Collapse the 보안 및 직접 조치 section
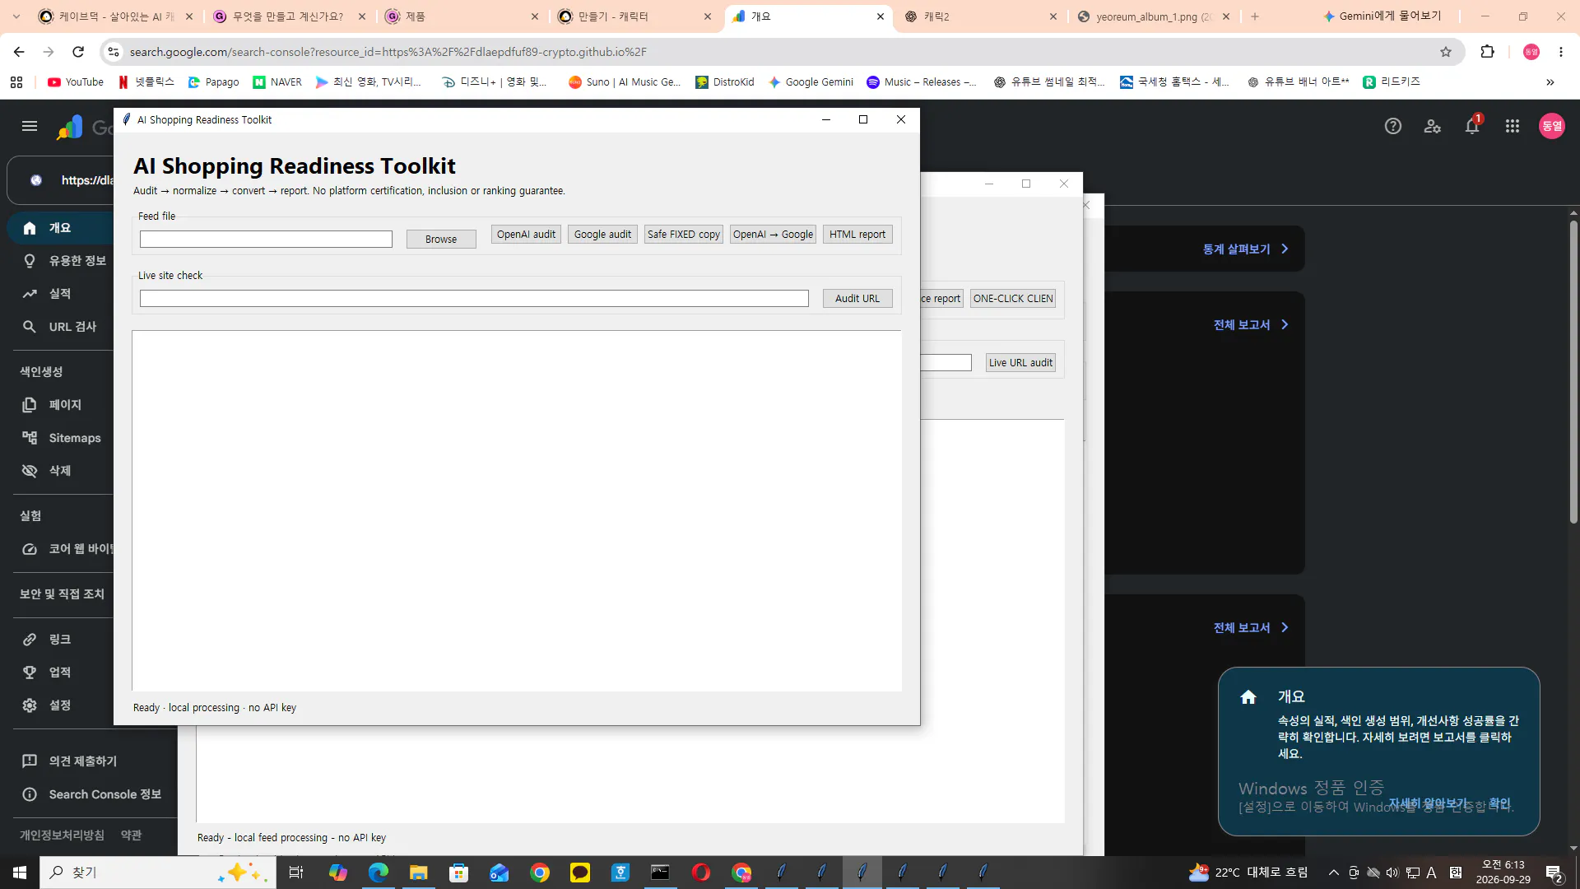The image size is (1580, 889). (x=62, y=594)
